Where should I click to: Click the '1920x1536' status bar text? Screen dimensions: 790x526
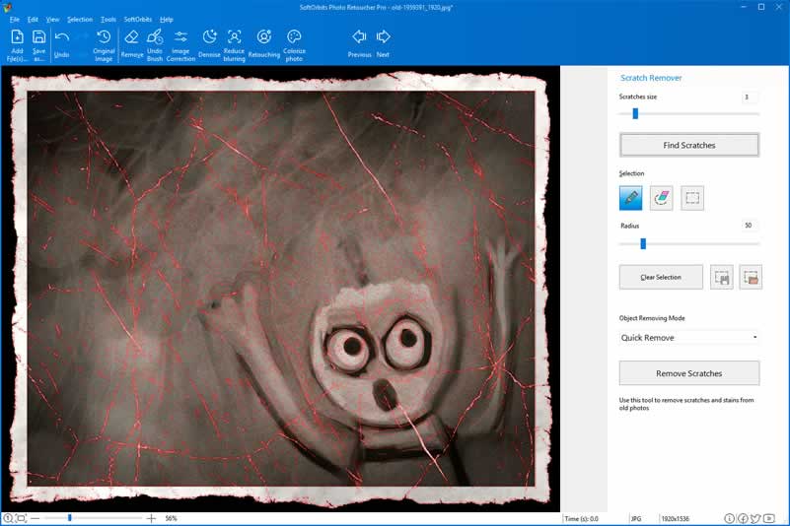point(676,518)
